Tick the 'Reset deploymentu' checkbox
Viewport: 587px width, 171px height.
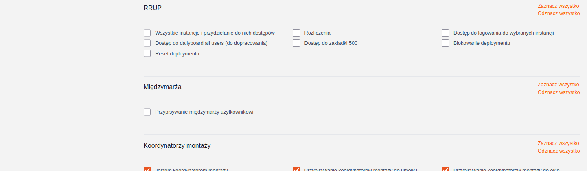(147, 53)
